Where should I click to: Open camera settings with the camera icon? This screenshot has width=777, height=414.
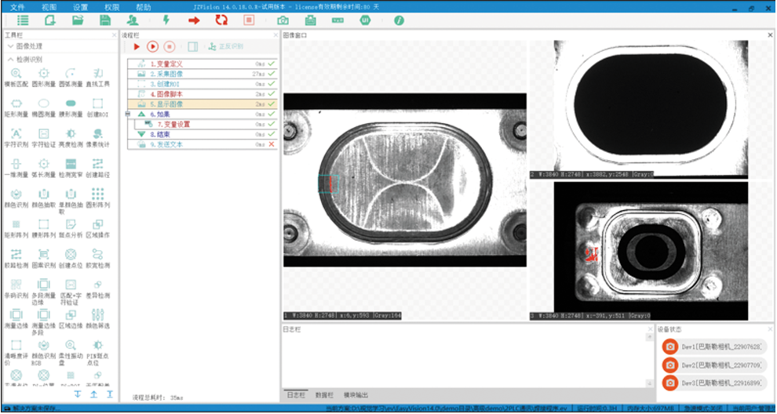(283, 20)
